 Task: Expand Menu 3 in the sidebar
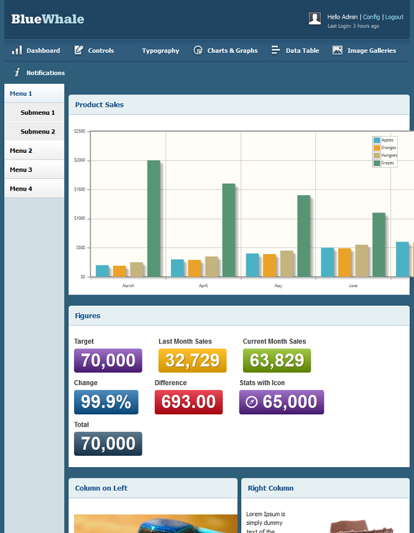[x=21, y=170]
